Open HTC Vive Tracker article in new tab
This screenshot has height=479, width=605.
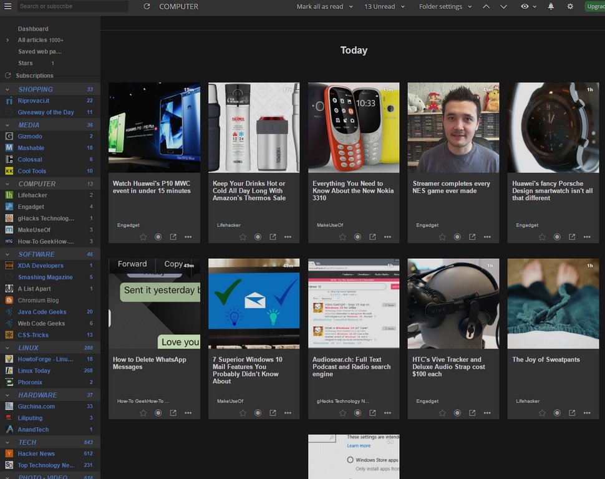pos(472,413)
